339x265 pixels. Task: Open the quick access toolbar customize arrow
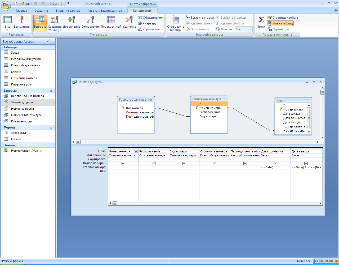pyautogui.click(x=68, y=3)
